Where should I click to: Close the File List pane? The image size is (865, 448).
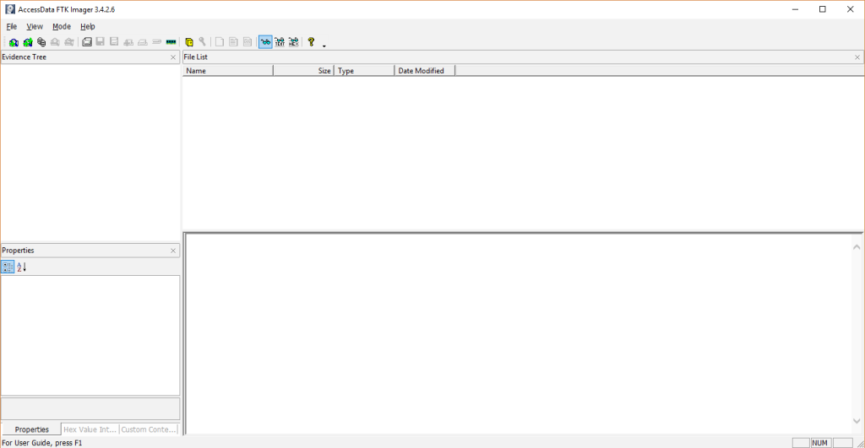point(857,57)
